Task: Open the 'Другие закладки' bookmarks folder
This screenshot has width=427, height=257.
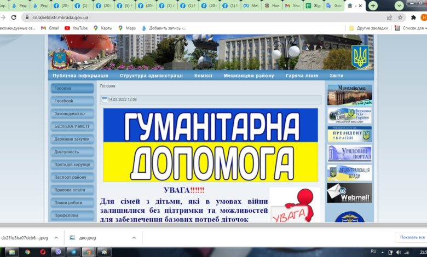Action: click(x=368, y=28)
